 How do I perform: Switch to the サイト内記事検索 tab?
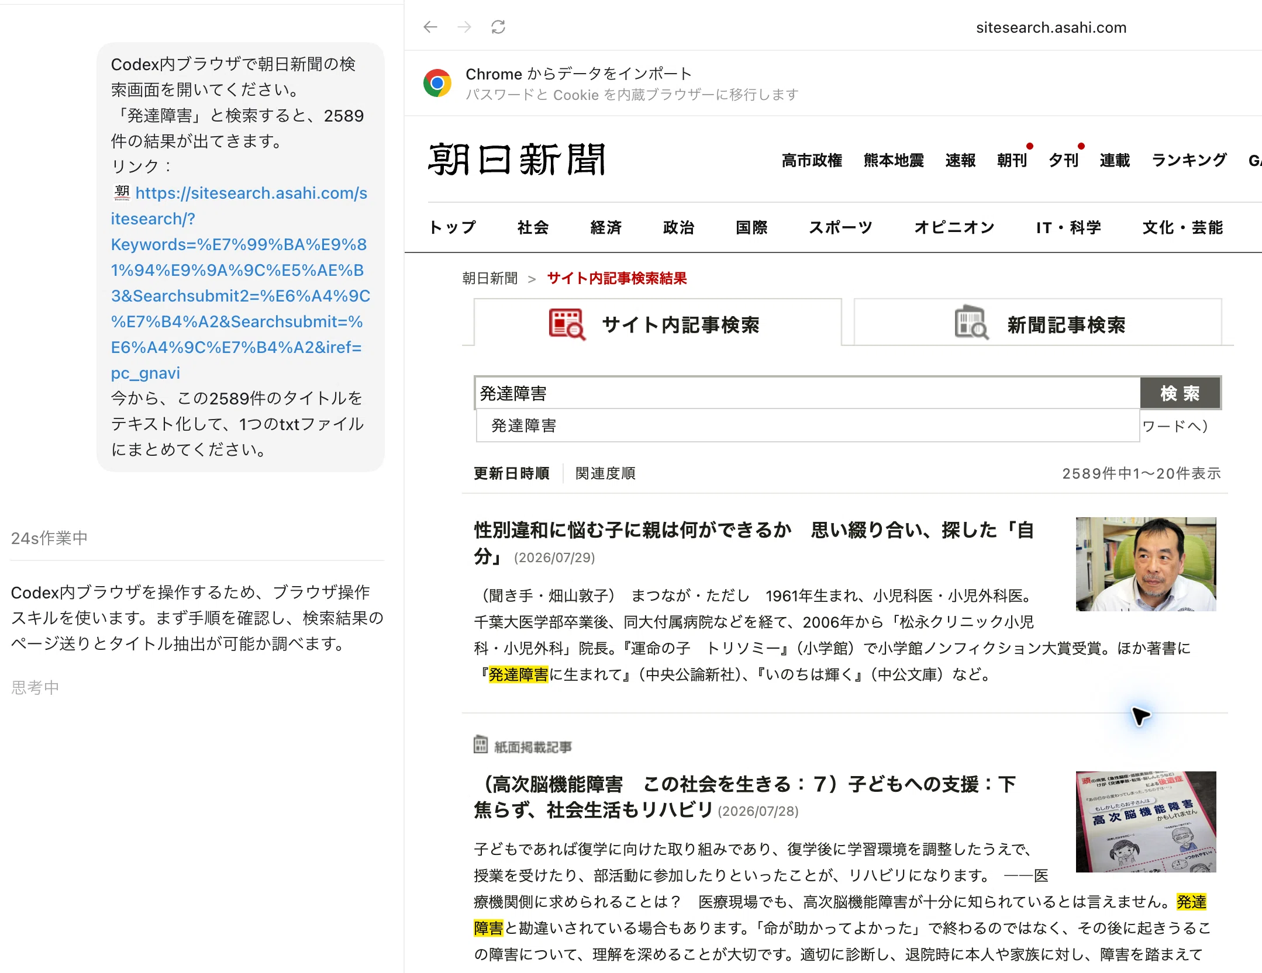[658, 323]
